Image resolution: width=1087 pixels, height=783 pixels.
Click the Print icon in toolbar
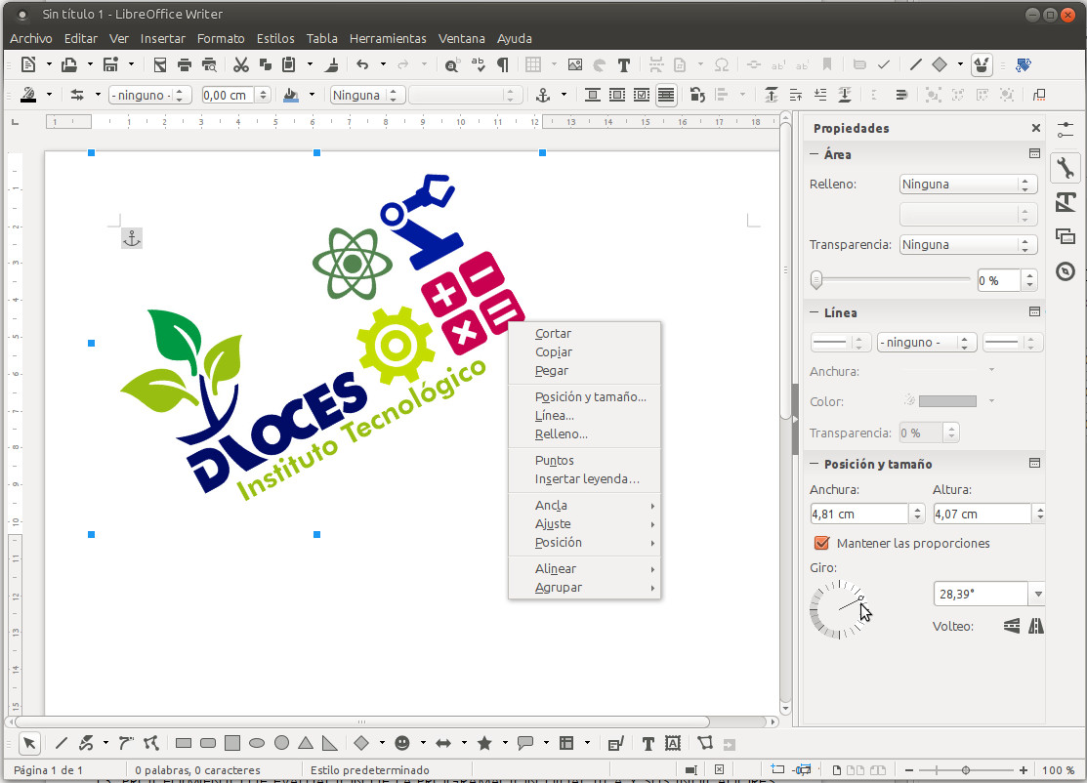click(184, 65)
